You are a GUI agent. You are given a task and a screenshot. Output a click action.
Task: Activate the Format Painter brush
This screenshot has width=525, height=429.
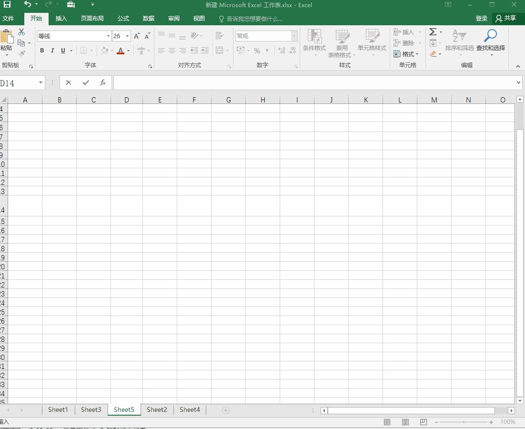click(22, 53)
